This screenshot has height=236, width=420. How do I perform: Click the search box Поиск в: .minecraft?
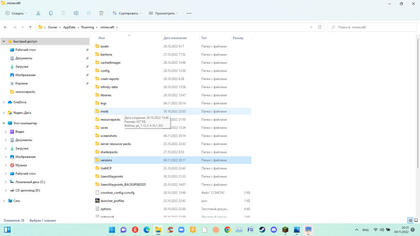click(x=372, y=27)
